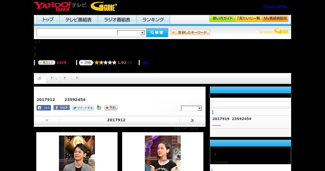Open the Yahoo! Japan TV logo
Viewport: 325px width, 171px height.
click(60, 6)
